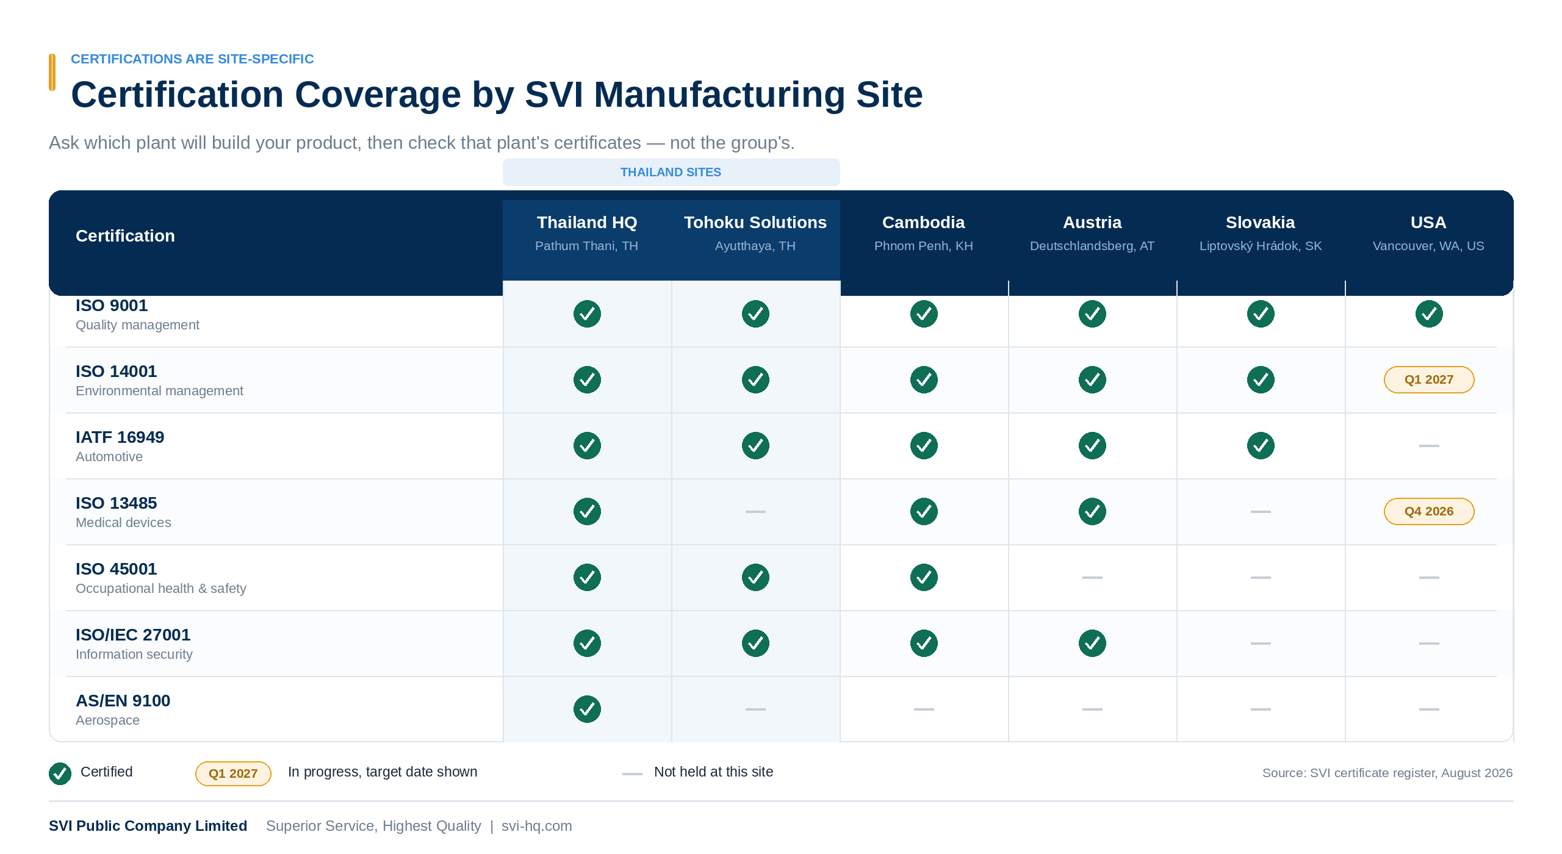Click the ISO 45001 checkmark for Thailand HQ
The image size is (1562, 854).
(587, 578)
